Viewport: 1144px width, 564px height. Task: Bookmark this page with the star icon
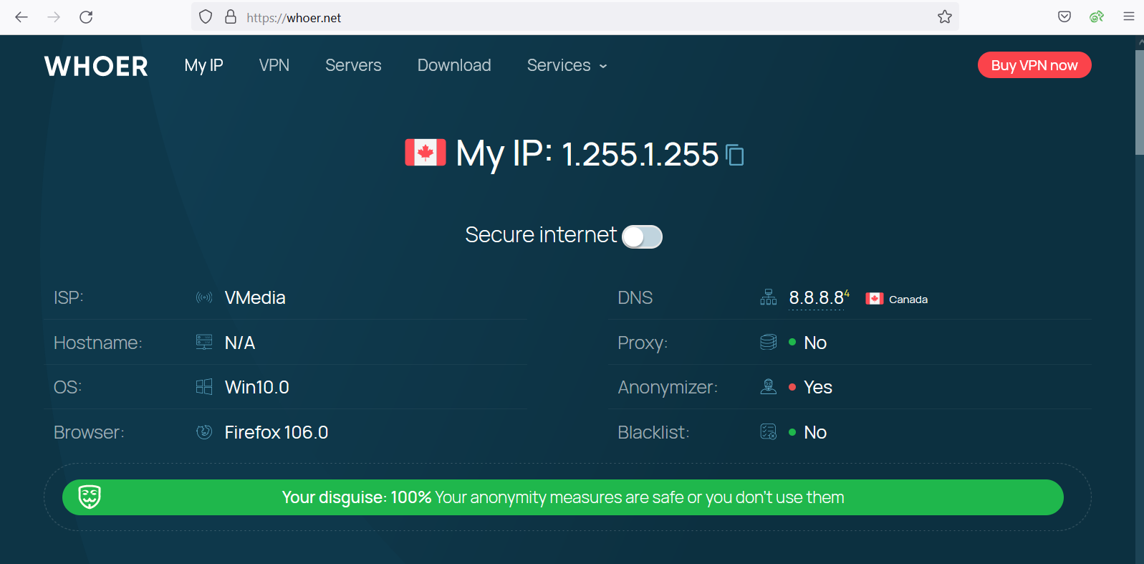945,17
